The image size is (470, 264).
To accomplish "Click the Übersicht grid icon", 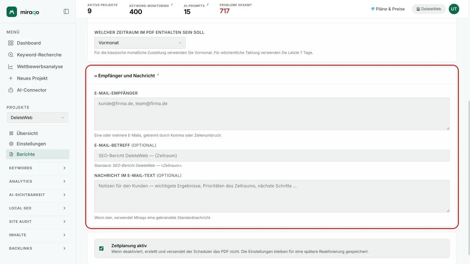I will [x=11, y=133].
